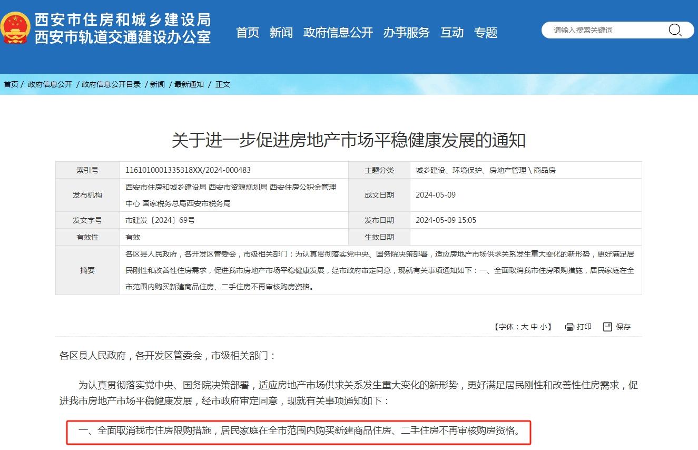This screenshot has width=698, height=450.
Task: Select the 互动 navigation item
Action: (452, 33)
